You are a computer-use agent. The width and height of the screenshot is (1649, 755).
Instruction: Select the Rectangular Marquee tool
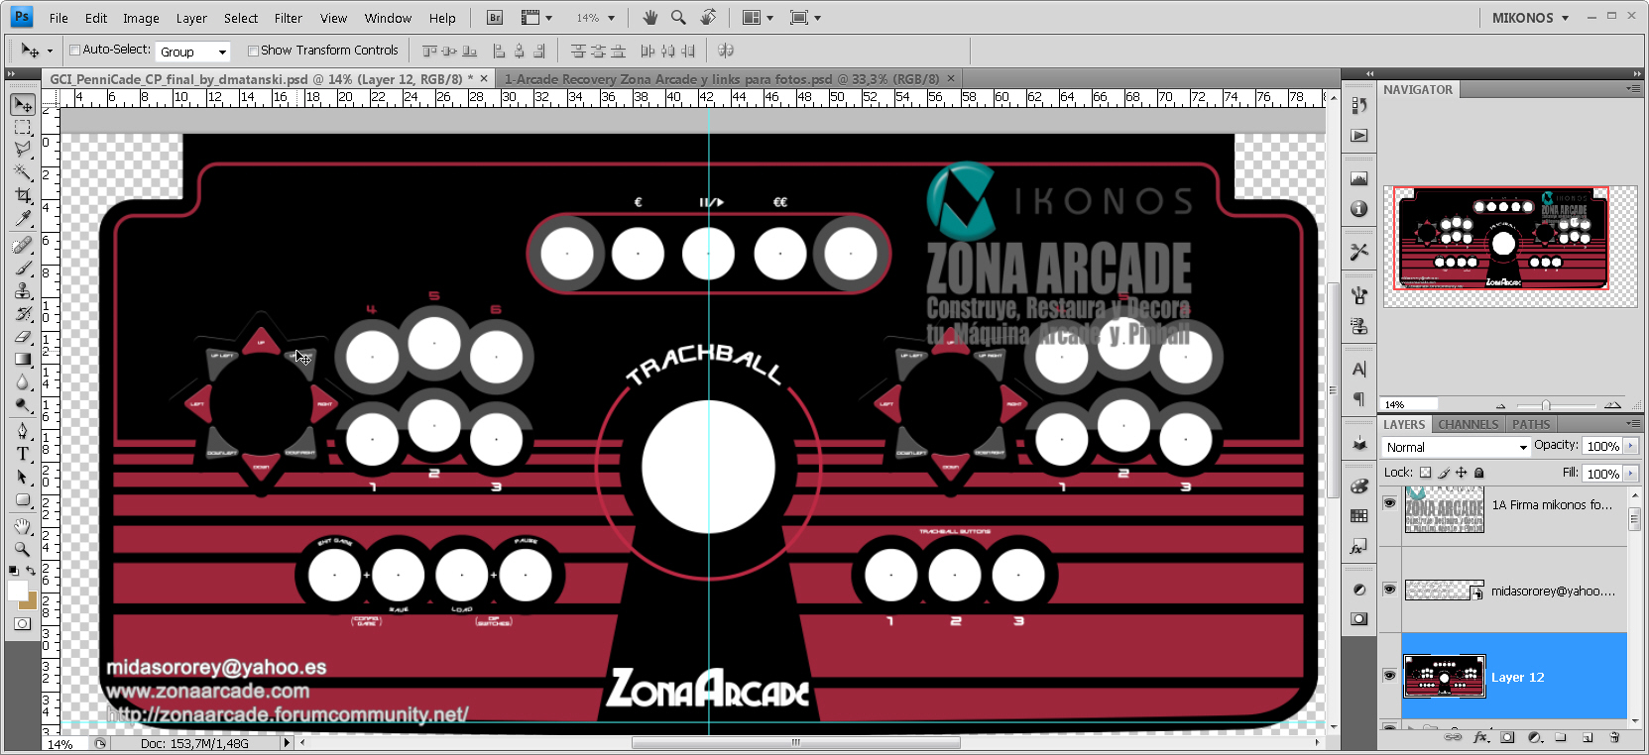23,128
